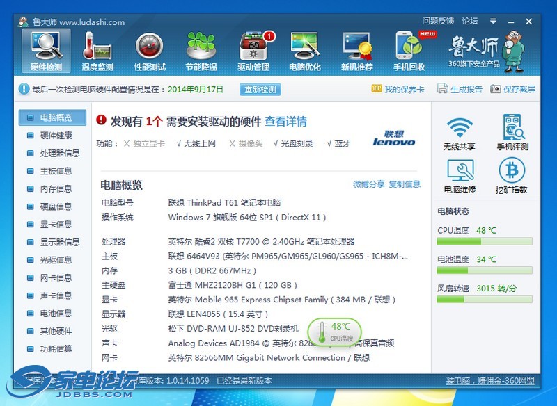This screenshot has height=406, width=557.
Task: Click the floating 48°C CPU temperature widget
Action: coord(334,332)
